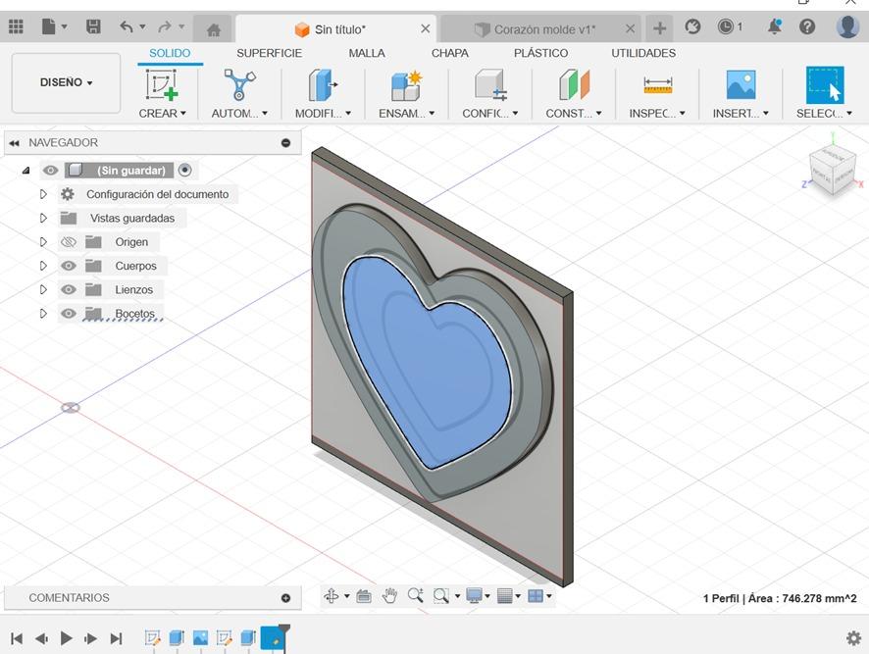869x654 pixels.
Task: Open the MODIFI... dropdown menu
Action: pyautogui.click(x=323, y=114)
